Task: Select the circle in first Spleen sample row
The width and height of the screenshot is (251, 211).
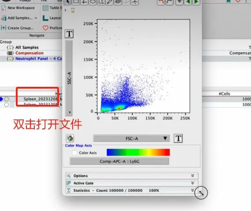Action: [x=7, y=99]
